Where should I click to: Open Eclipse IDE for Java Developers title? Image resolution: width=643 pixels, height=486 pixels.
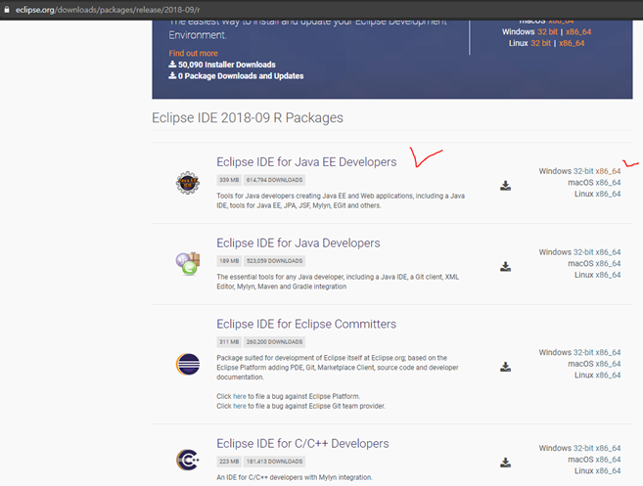pyautogui.click(x=299, y=243)
